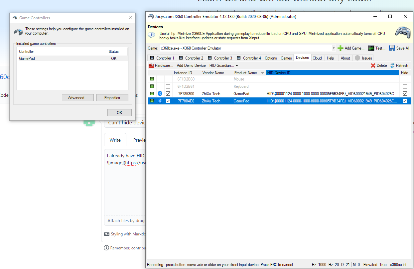Click Add Demo Device button
Image resolution: width=414 pixels, height=269 pixels.
(191, 66)
